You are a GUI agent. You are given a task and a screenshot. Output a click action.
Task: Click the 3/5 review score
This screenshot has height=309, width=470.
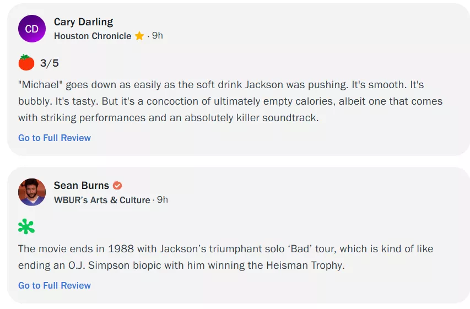pyautogui.click(x=50, y=63)
